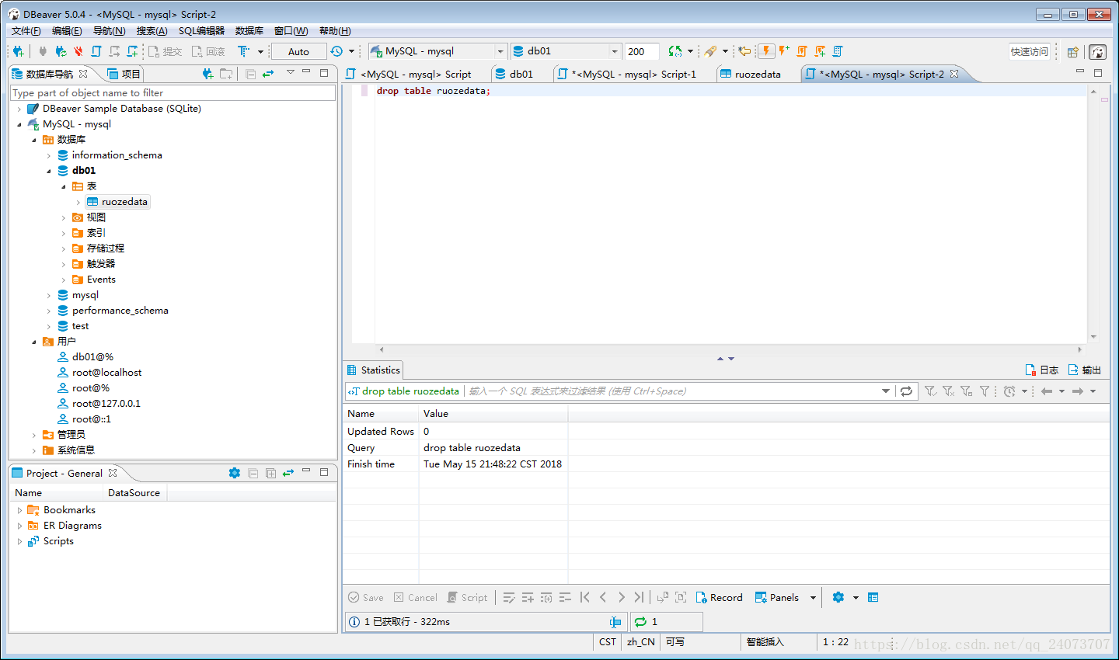The height and width of the screenshot is (660, 1119).
Task: Click the Finish time value cell
Action: click(493, 464)
